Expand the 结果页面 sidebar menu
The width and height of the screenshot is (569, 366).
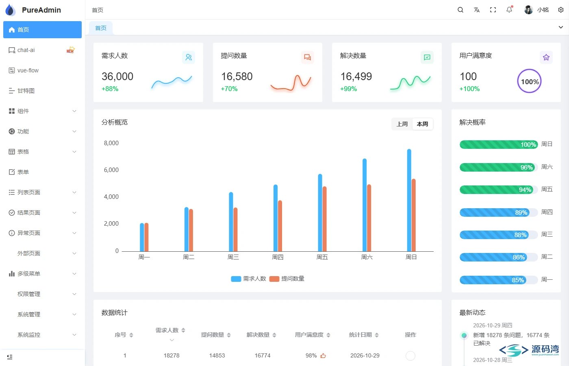pos(42,213)
